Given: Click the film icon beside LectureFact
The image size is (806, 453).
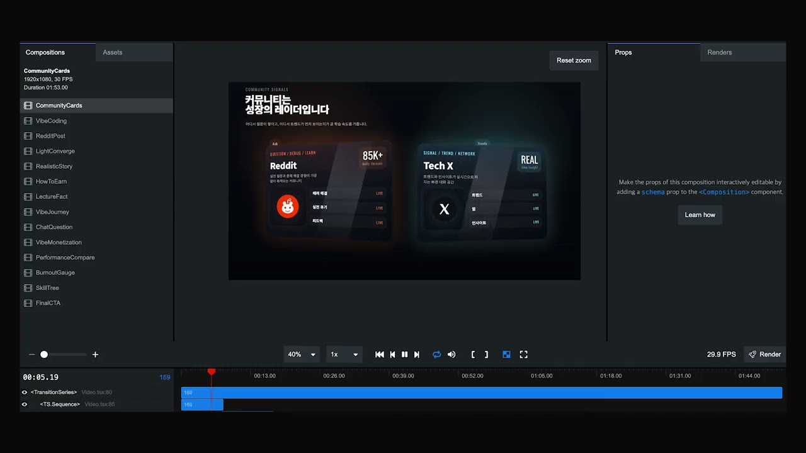Looking at the screenshot, I should [x=28, y=196].
